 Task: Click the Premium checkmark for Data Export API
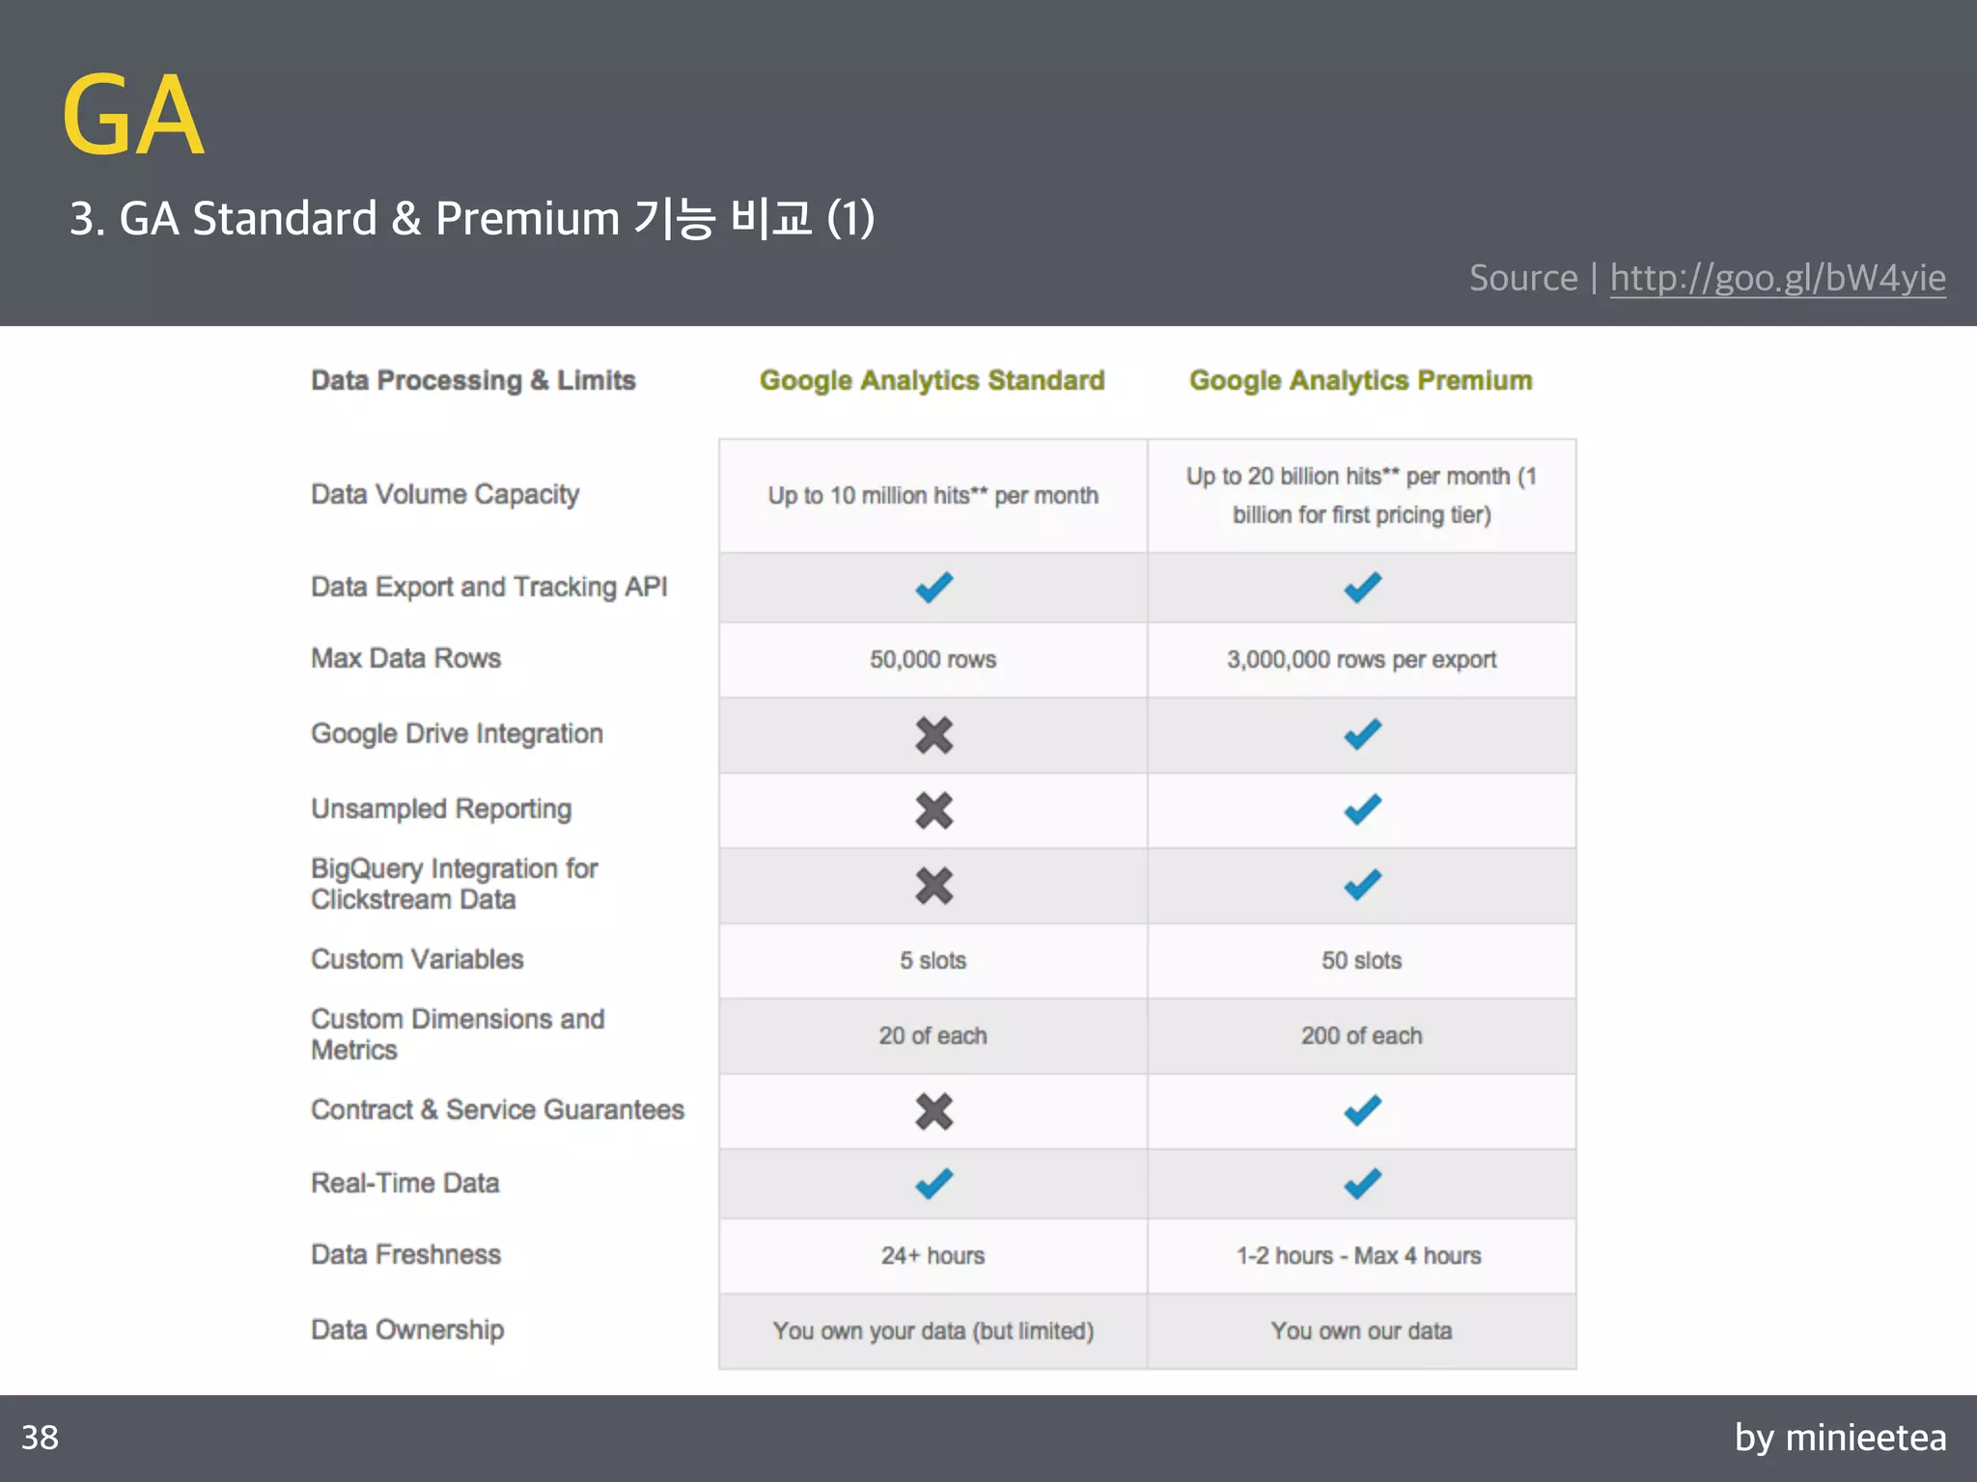pyautogui.click(x=1362, y=587)
